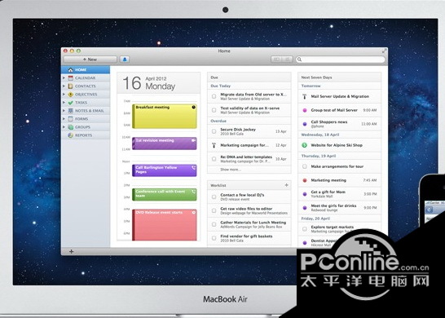This screenshot has width=445, height=318.
Task: Click purple dot beside Group test of Mail Server
Action: click(x=305, y=110)
